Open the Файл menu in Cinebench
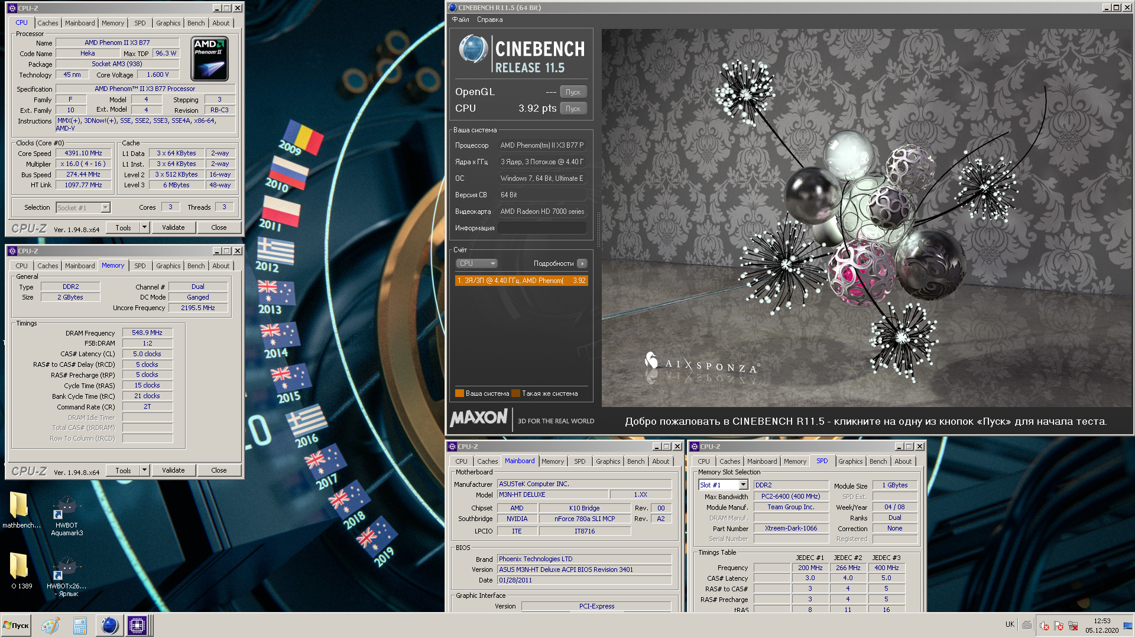The height and width of the screenshot is (638, 1135). coord(461,19)
